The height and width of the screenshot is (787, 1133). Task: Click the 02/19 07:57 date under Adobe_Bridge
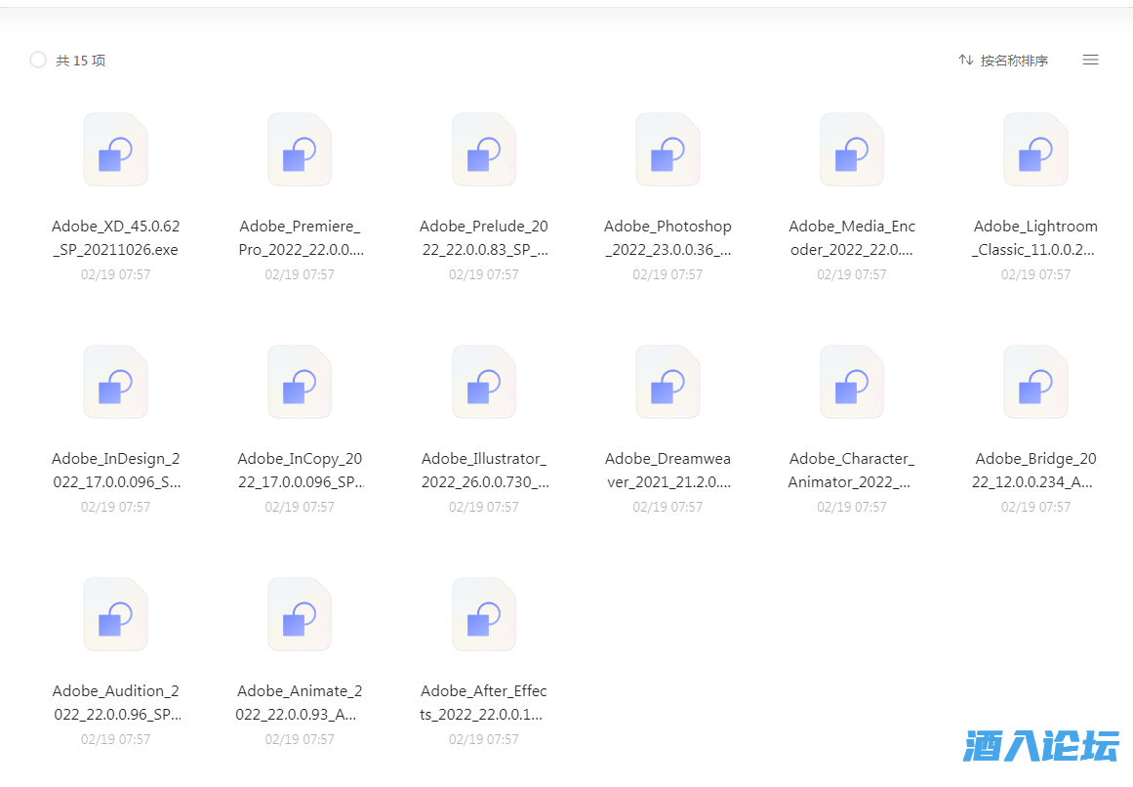[x=1035, y=508]
